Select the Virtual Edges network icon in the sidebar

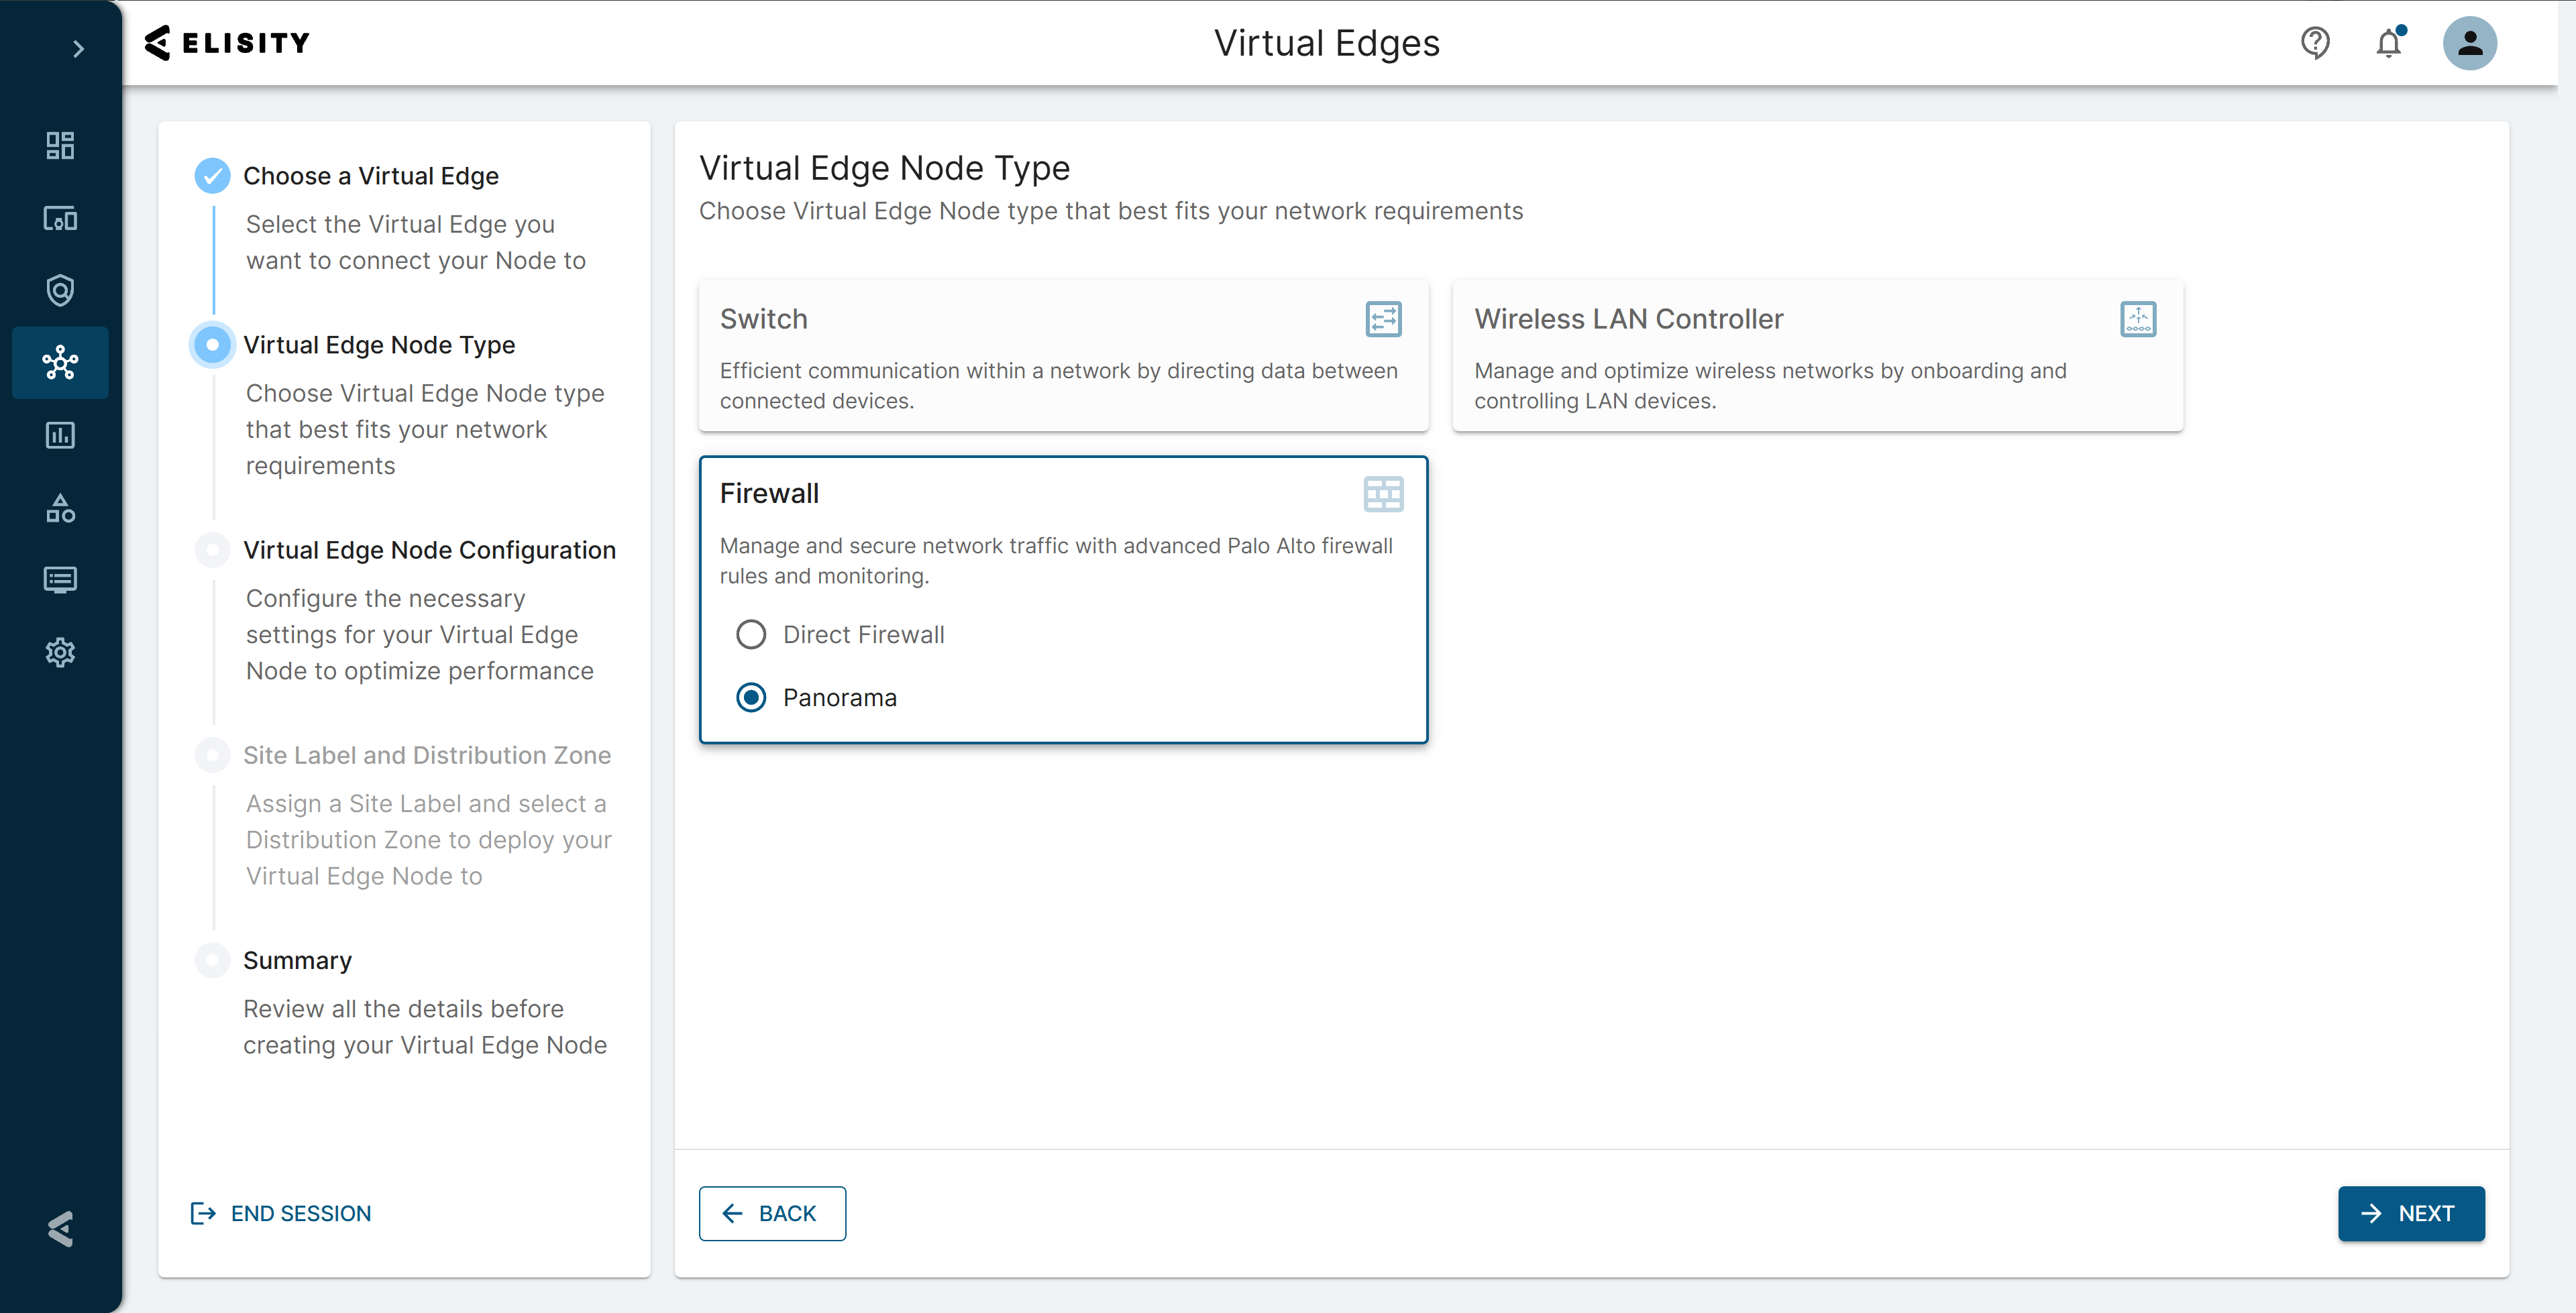(60, 362)
